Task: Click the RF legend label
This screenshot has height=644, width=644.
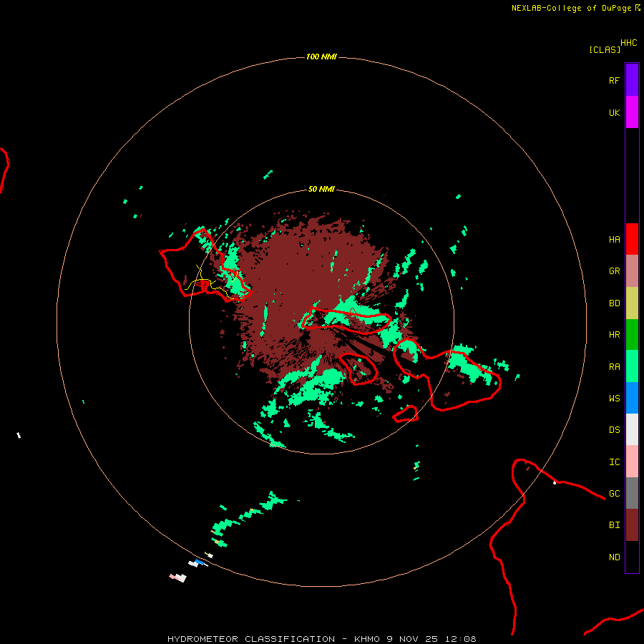Action: (614, 80)
